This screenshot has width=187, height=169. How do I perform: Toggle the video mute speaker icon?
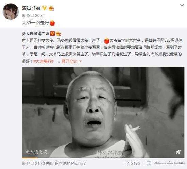tap(178, 152)
